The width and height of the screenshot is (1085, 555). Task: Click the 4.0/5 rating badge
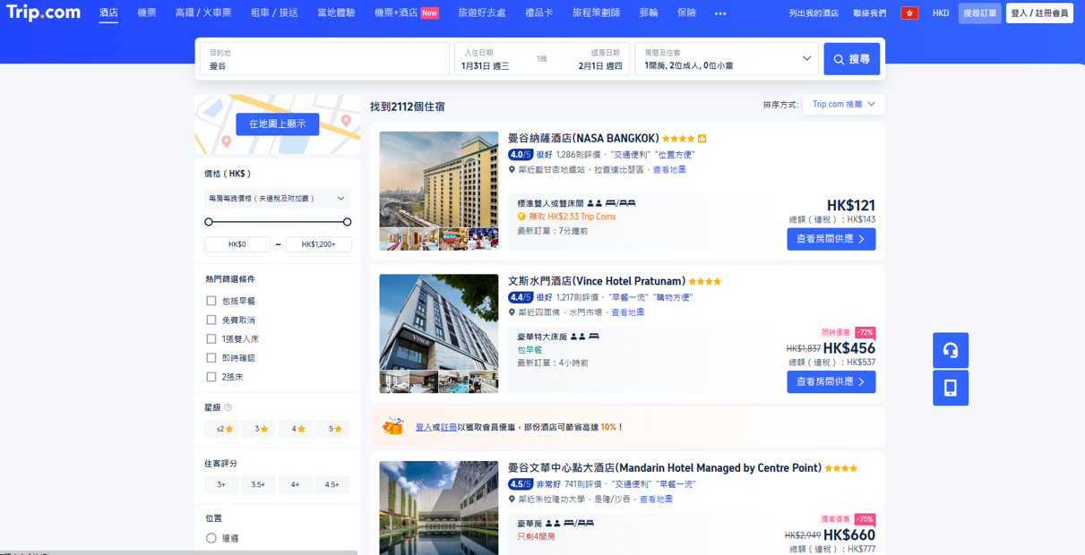[521, 155]
